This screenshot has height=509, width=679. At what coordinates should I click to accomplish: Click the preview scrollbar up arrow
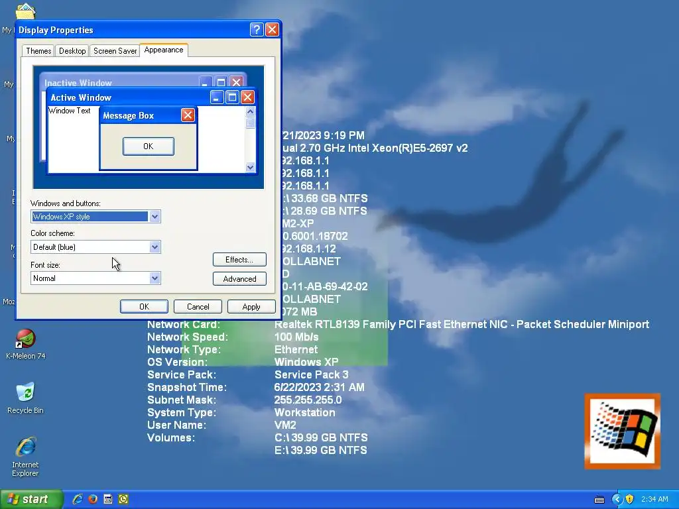point(250,111)
